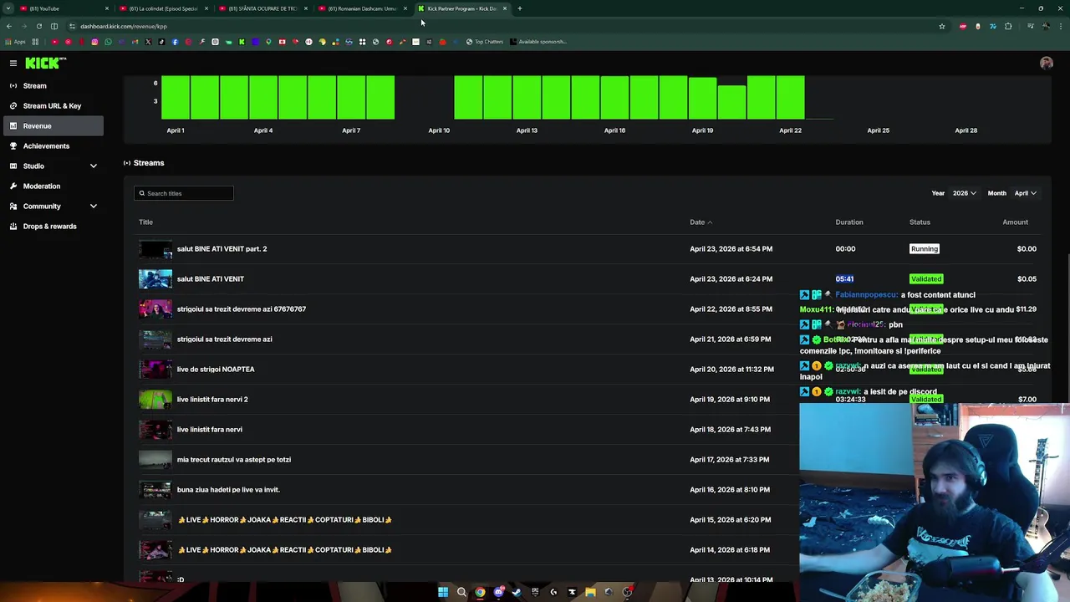Click the April 23, 2026 at 6:24 PM date
Image resolution: width=1070 pixels, height=602 pixels.
(731, 278)
